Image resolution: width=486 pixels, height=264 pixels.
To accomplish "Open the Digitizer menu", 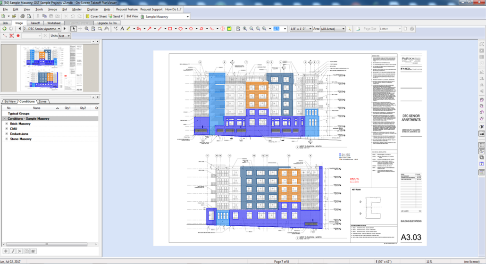I will (92, 9).
